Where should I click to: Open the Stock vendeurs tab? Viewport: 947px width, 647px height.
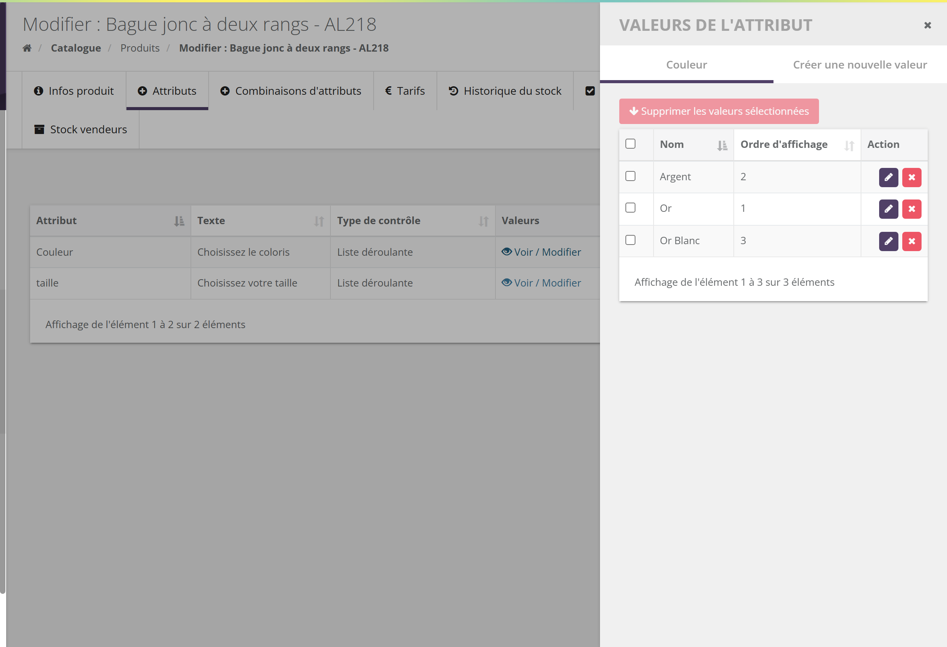pyautogui.click(x=81, y=129)
